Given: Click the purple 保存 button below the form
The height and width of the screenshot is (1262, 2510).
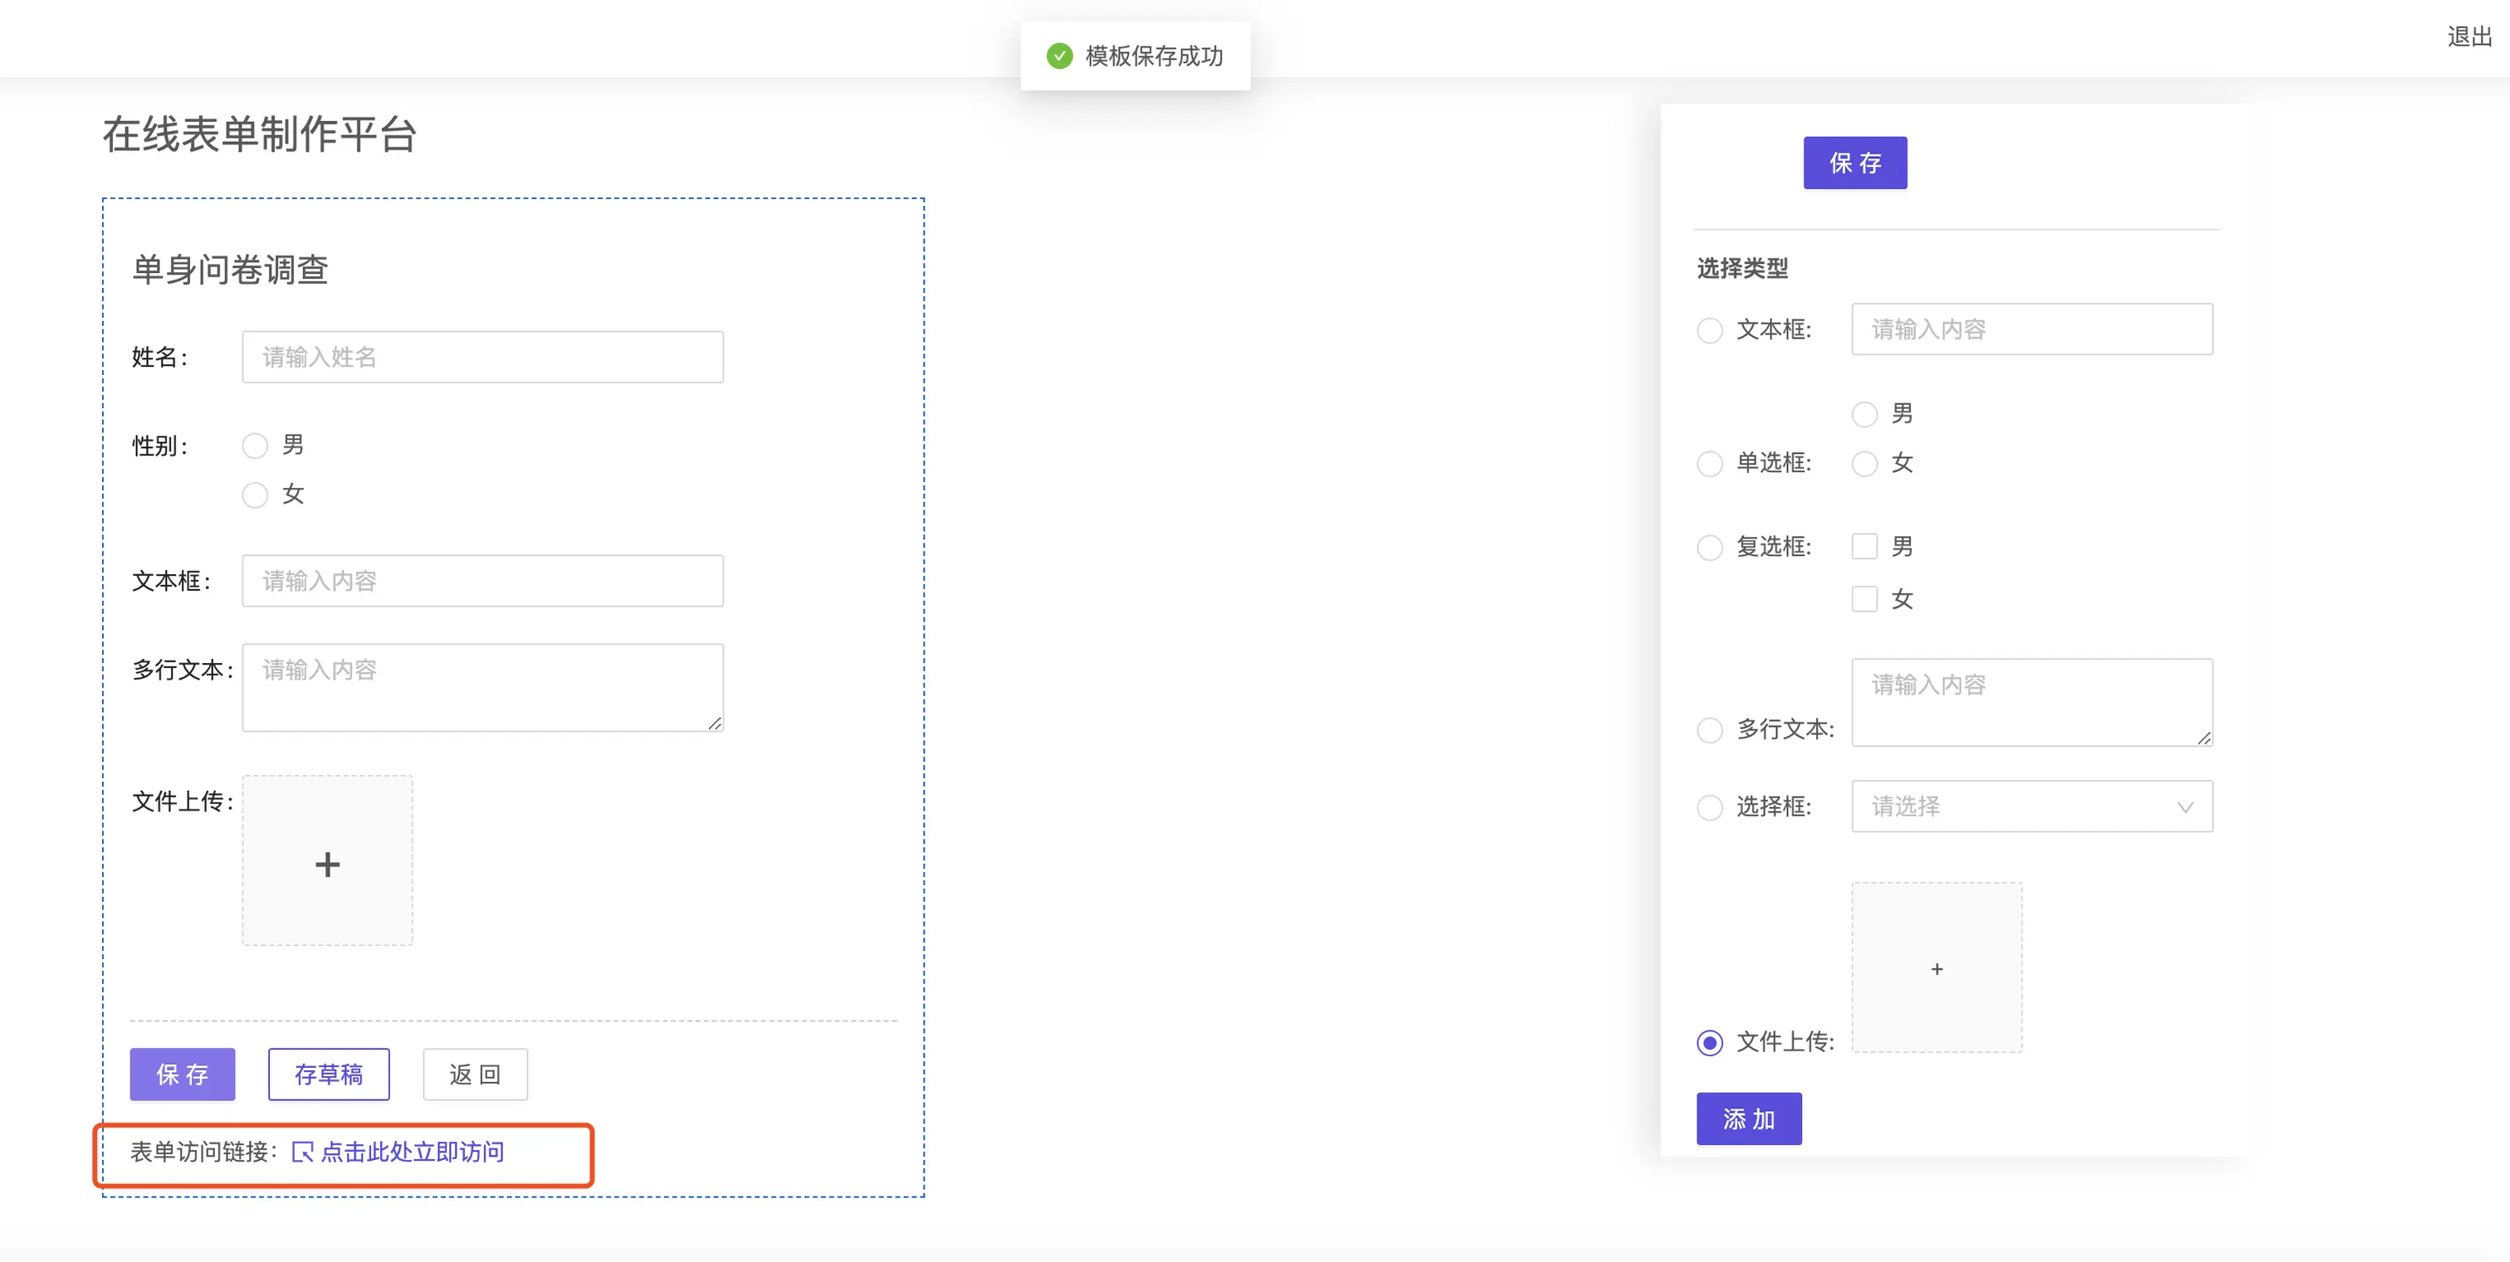Looking at the screenshot, I should coord(183,1074).
